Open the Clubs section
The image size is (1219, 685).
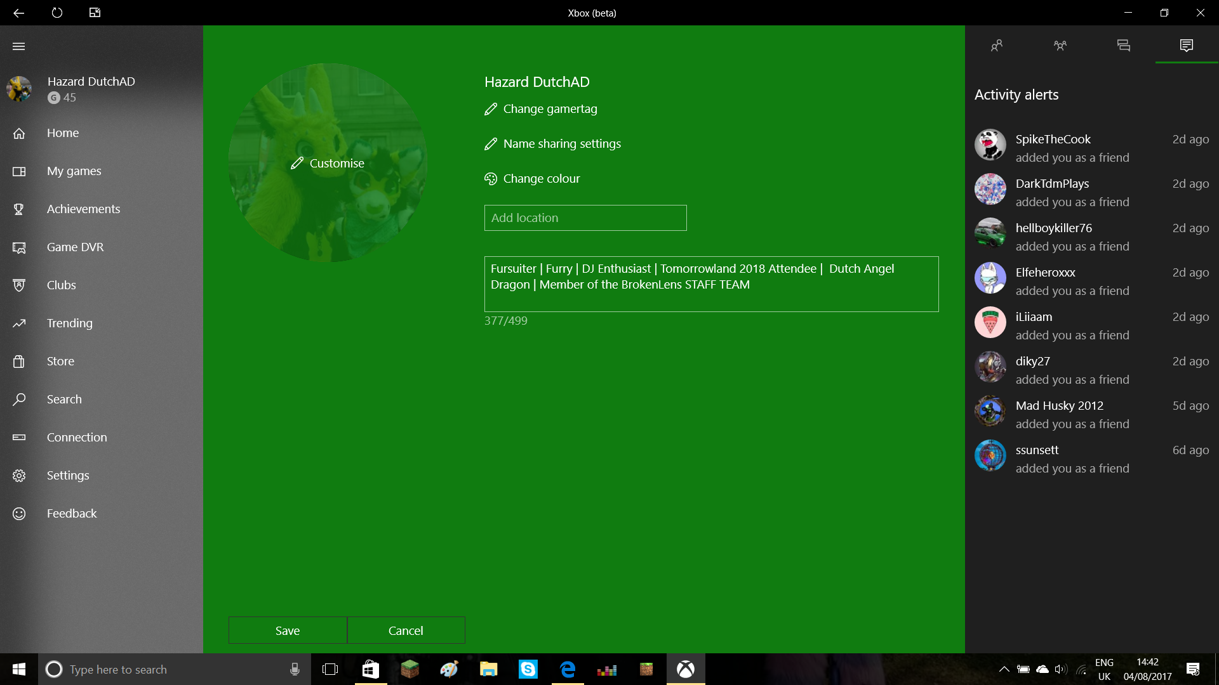(x=102, y=285)
